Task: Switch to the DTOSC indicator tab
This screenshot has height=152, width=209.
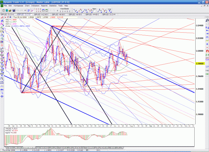Action: [x=46, y=148]
